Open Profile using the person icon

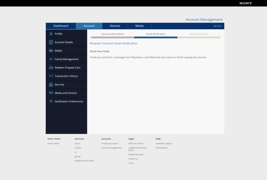[x=51, y=33]
